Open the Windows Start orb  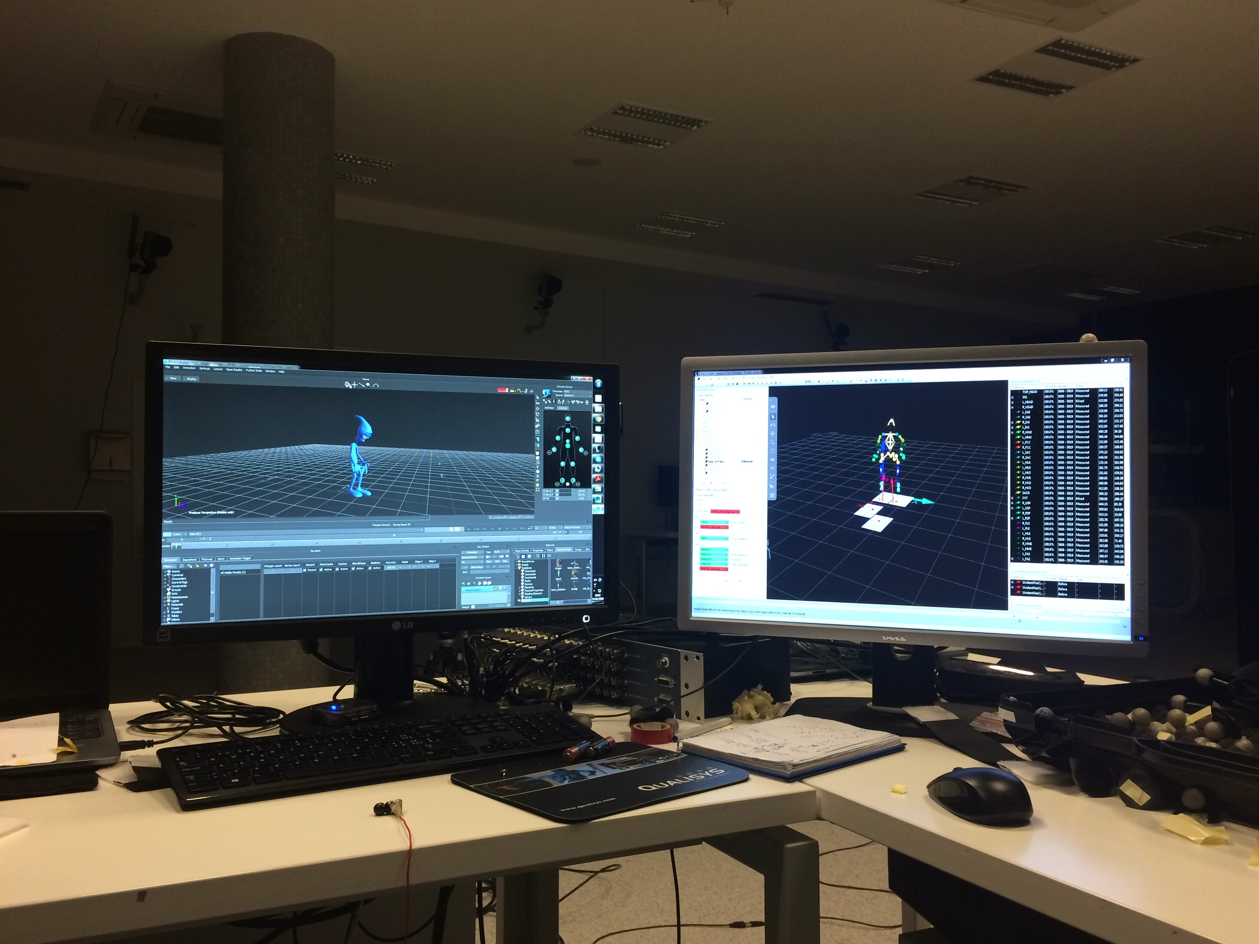[599, 384]
